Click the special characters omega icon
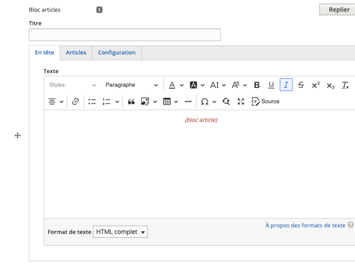This screenshot has height=267, width=355. coord(204,102)
